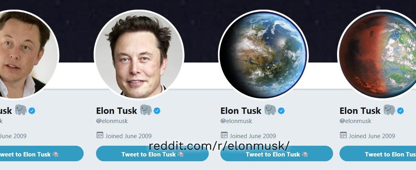Click the elephant emoji next to the front-facing portrait's name

tap(146, 110)
